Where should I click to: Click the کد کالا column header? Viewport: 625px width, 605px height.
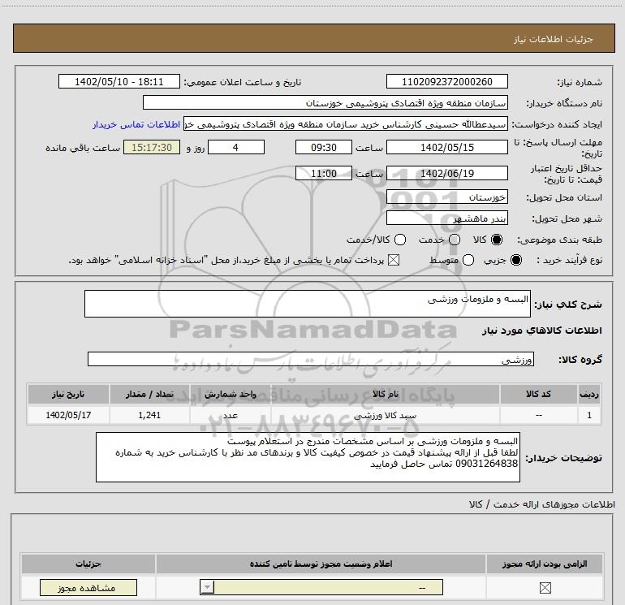point(538,394)
